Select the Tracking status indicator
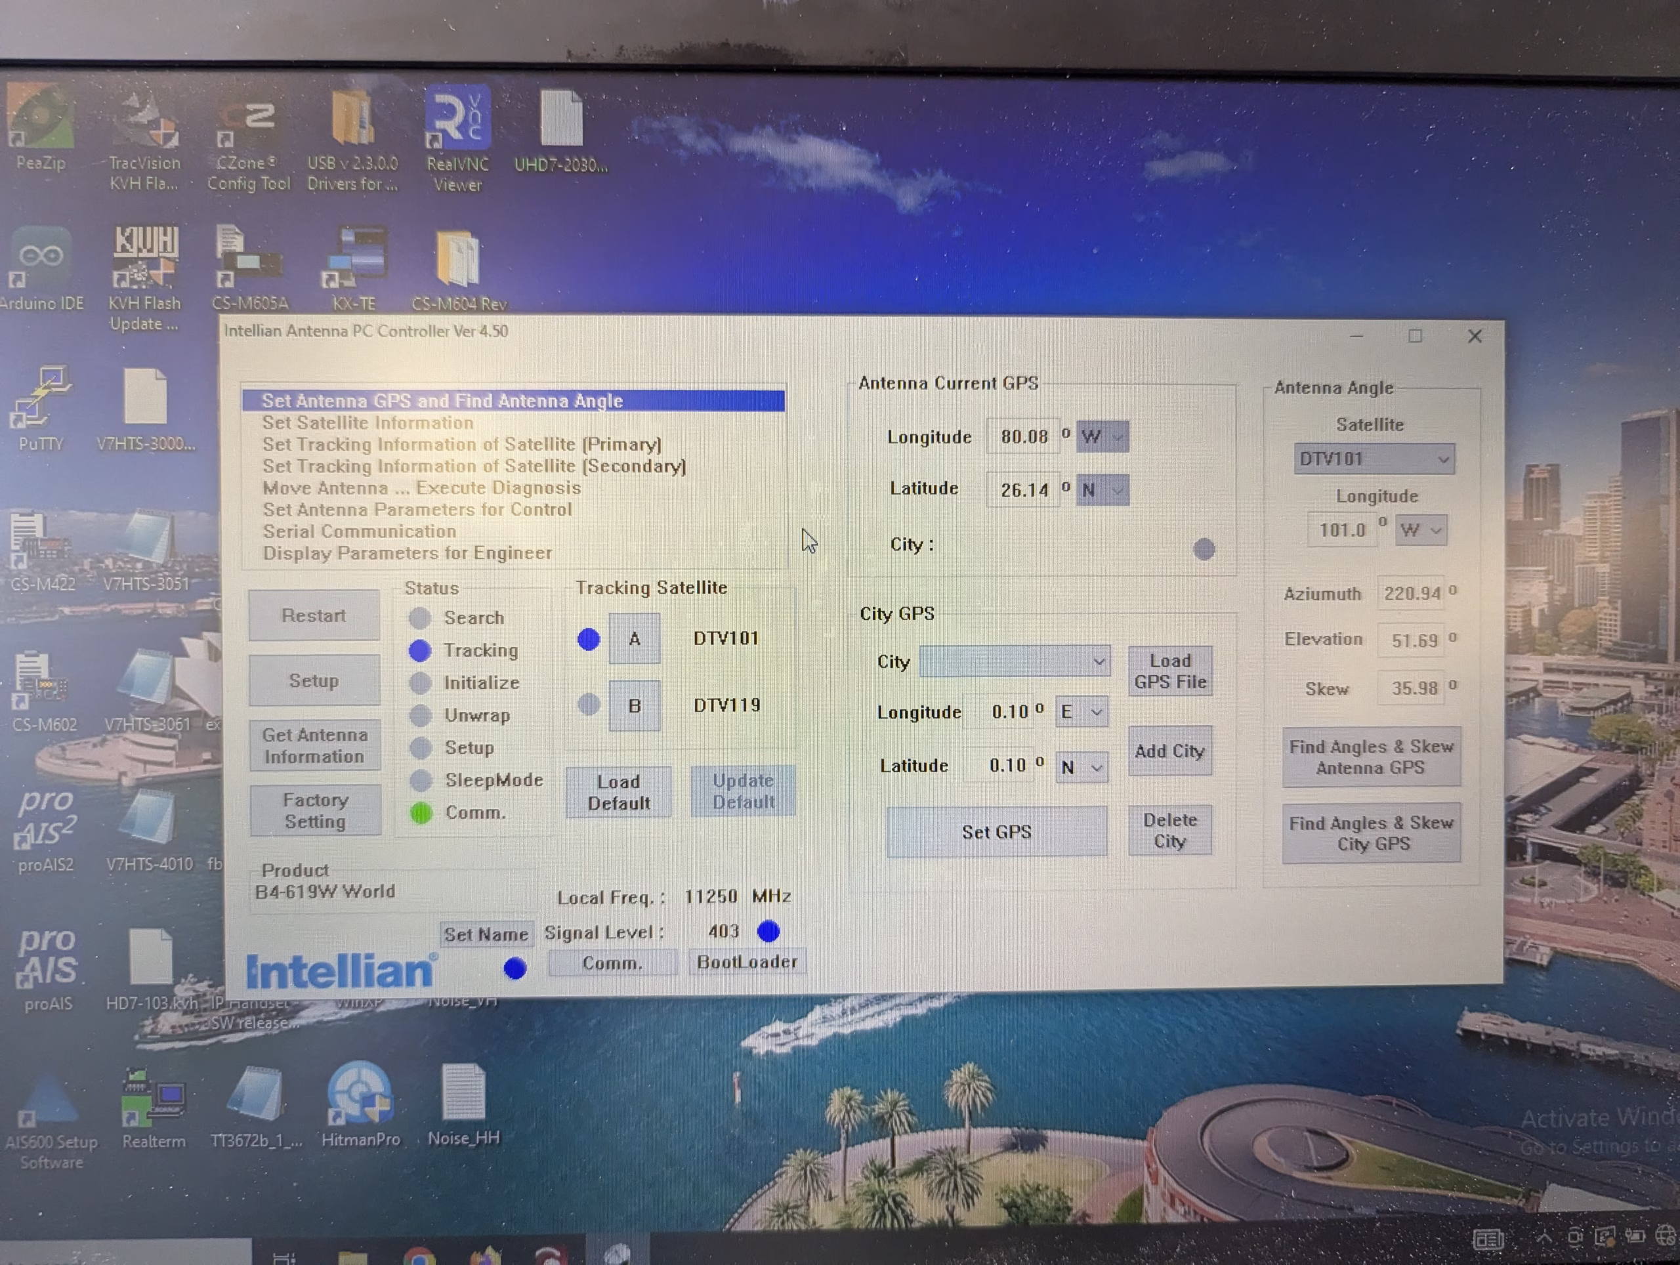The width and height of the screenshot is (1680, 1265). tap(419, 651)
